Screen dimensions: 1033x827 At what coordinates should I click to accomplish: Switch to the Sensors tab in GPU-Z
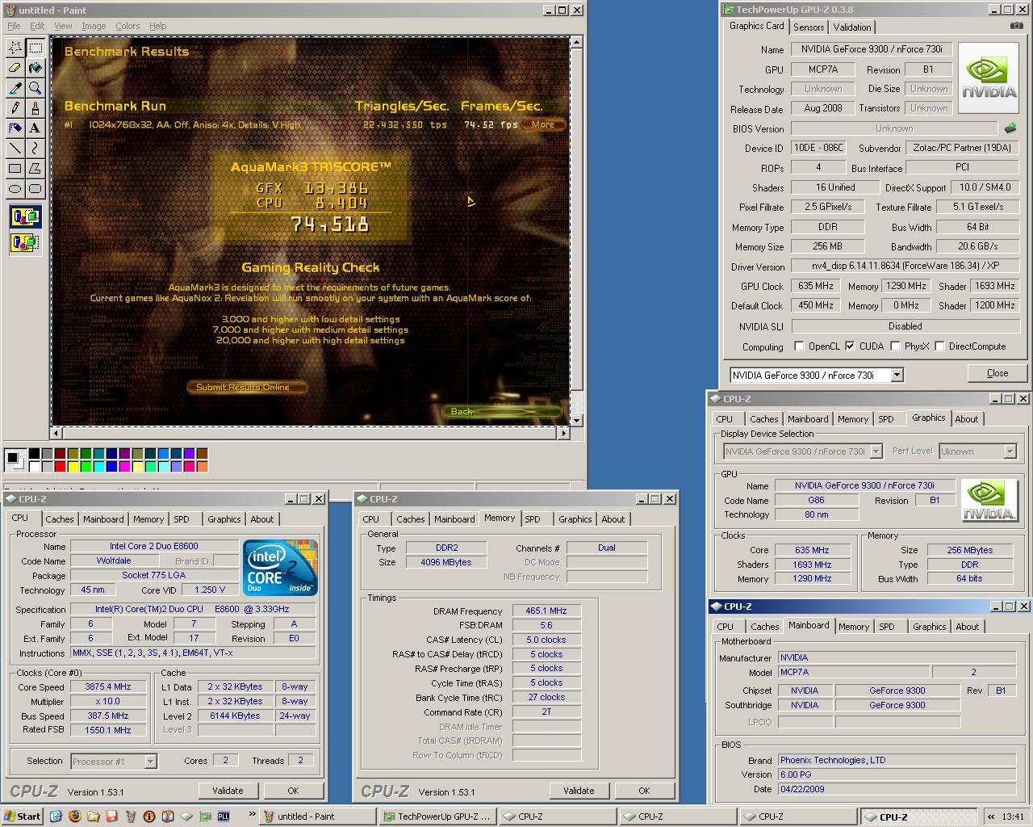(x=809, y=27)
